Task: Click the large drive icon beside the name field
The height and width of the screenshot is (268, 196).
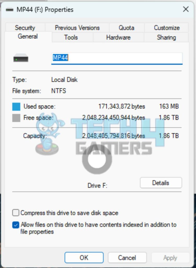Action: (21, 58)
